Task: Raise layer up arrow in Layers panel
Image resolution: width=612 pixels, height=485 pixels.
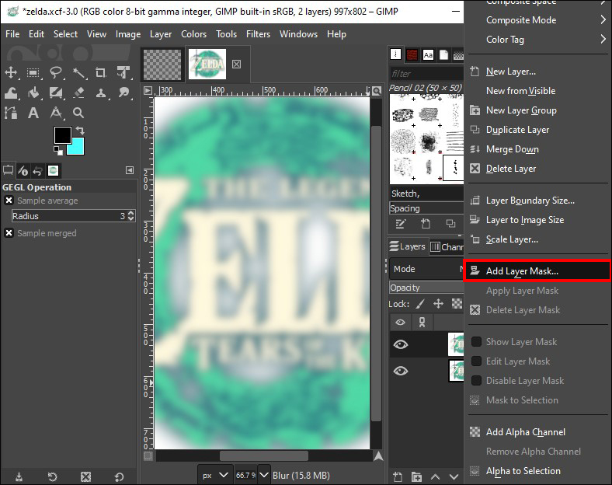Action: click(435, 476)
